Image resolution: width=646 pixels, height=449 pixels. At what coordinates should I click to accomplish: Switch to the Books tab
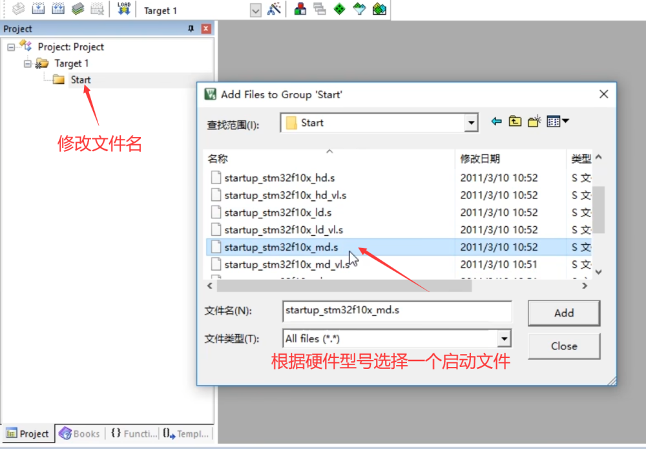point(79,433)
